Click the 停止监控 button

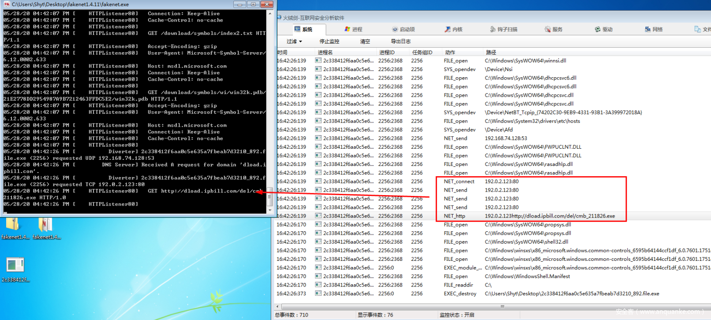click(x=329, y=41)
